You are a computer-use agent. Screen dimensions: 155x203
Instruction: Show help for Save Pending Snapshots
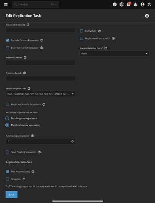(39, 152)
